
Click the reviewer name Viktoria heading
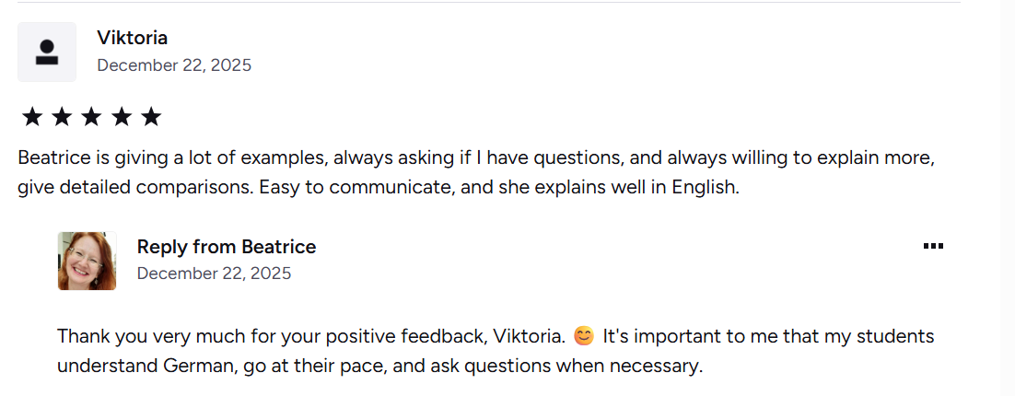(132, 38)
